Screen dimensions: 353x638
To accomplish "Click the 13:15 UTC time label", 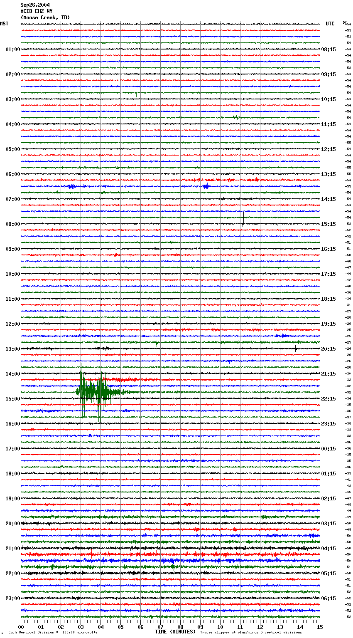I will (x=328, y=174).
